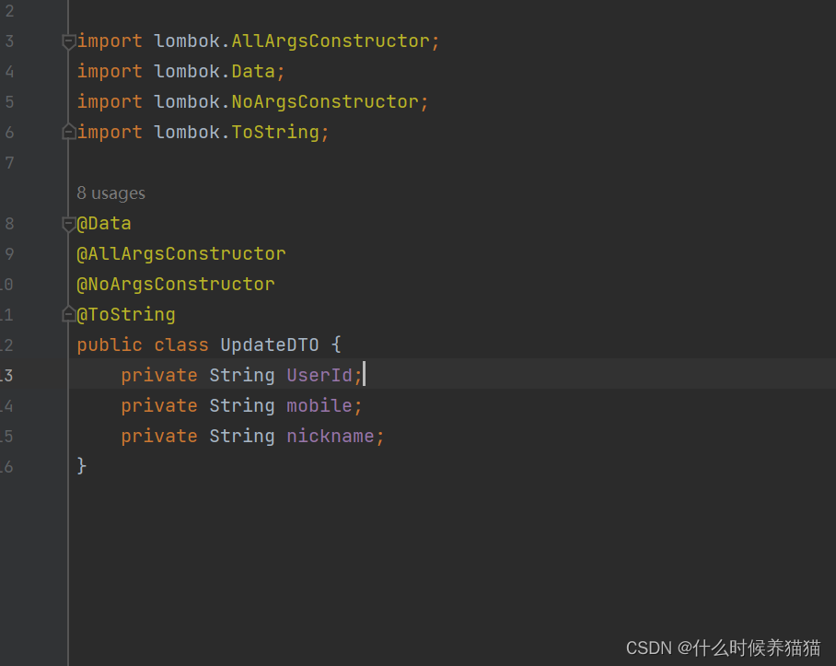Click the @AllArgsConstructor annotation
Viewport: 836px width, 666px height.
[181, 253]
